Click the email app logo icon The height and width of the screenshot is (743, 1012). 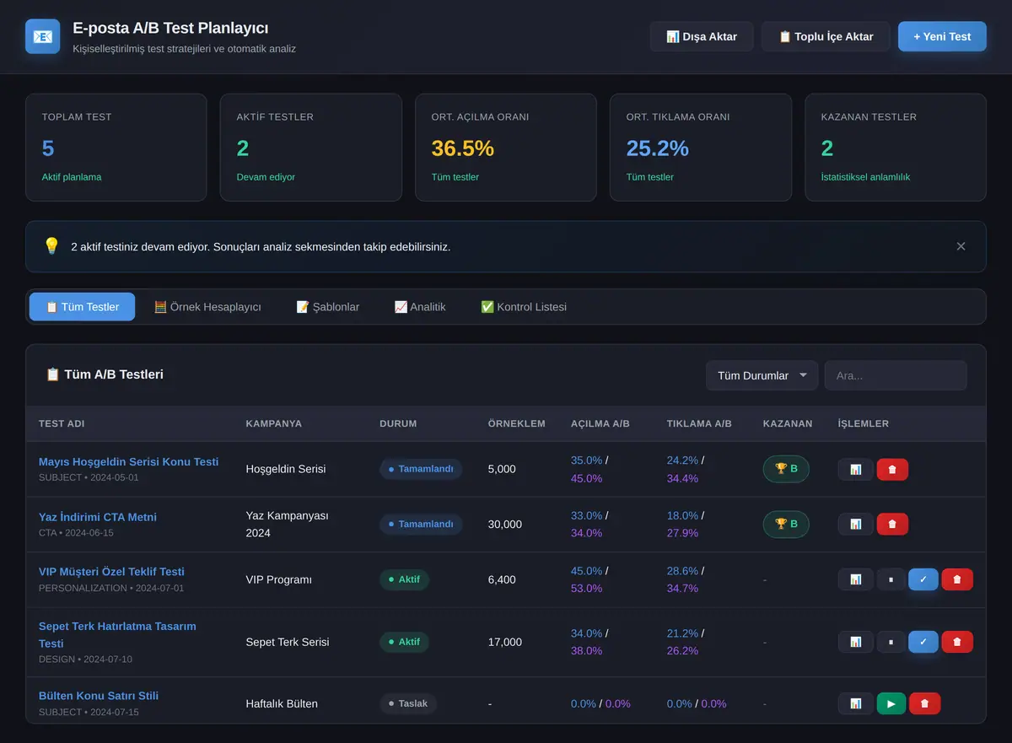tap(42, 36)
